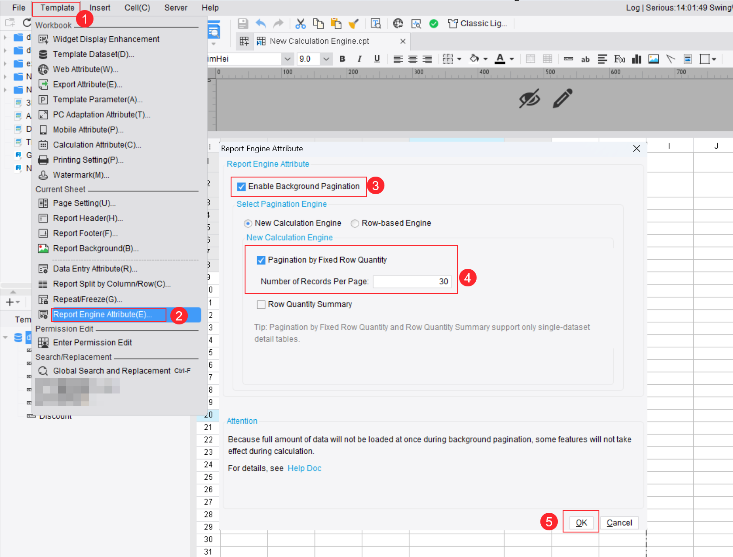The width and height of the screenshot is (733, 557).
Task: Click the Insert Chart bar icon
Action: pos(637,59)
